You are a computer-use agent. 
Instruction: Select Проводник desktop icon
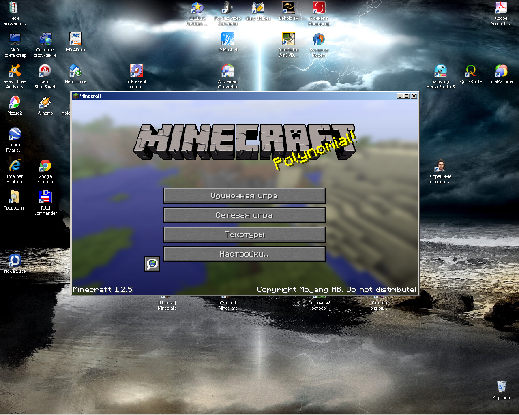coord(15,201)
